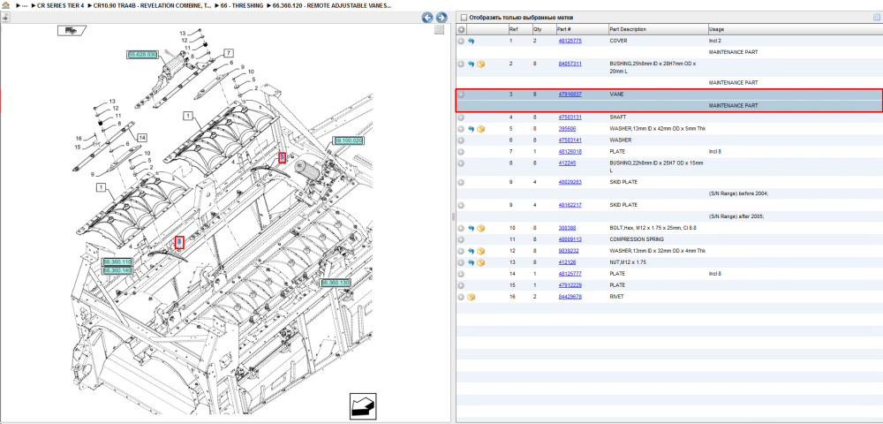Go to the home icon in breadcrumb

5,5
